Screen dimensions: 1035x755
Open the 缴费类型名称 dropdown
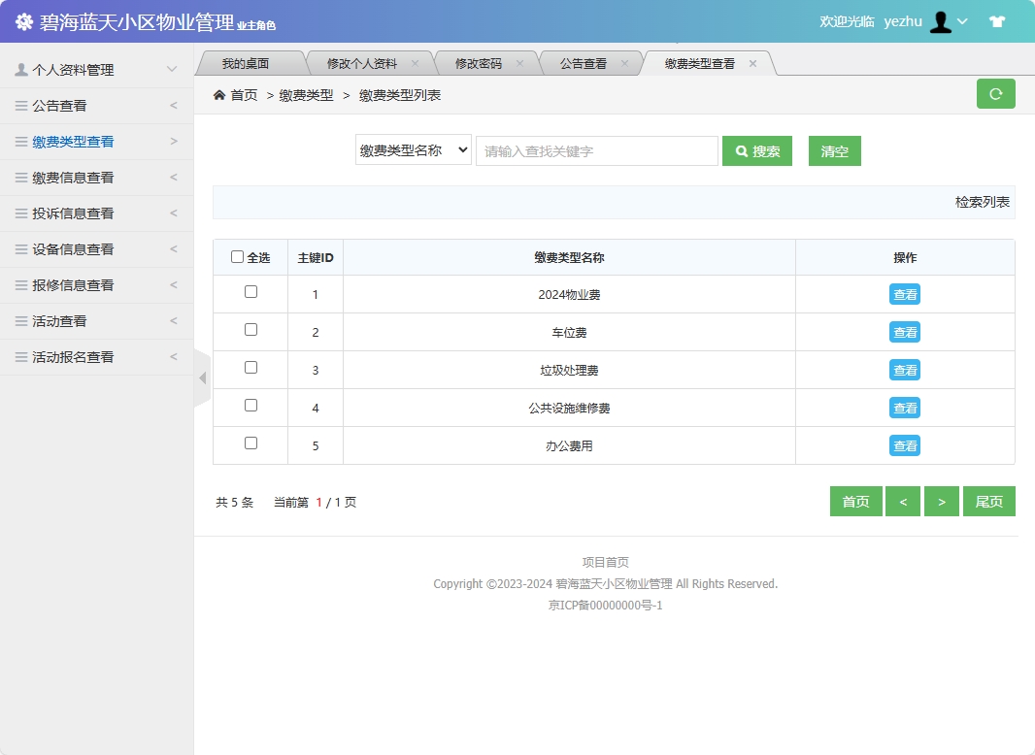tap(413, 150)
